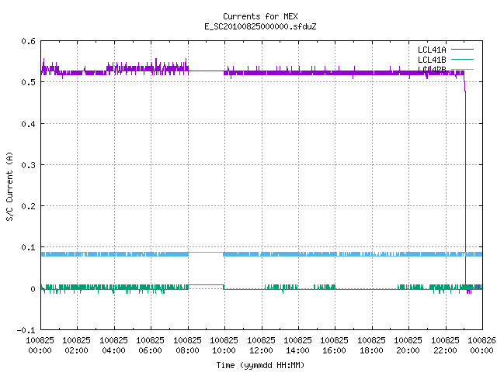The height and width of the screenshot is (372, 497).
Task: Click the green LCL41B legend line sample
Action: pos(462,59)
